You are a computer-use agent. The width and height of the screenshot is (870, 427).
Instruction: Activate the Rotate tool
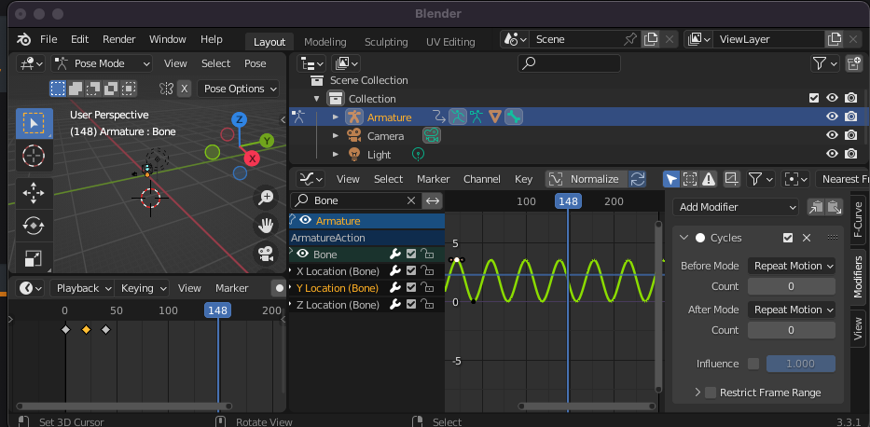(x=34, y=226)
